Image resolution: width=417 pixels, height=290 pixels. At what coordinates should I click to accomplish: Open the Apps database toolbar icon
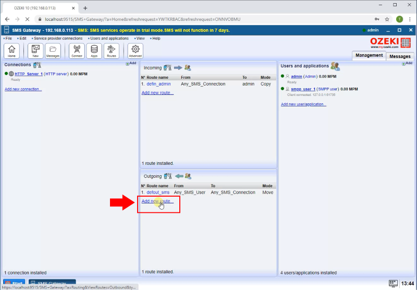pyautogui.click(x=94, y=51)
